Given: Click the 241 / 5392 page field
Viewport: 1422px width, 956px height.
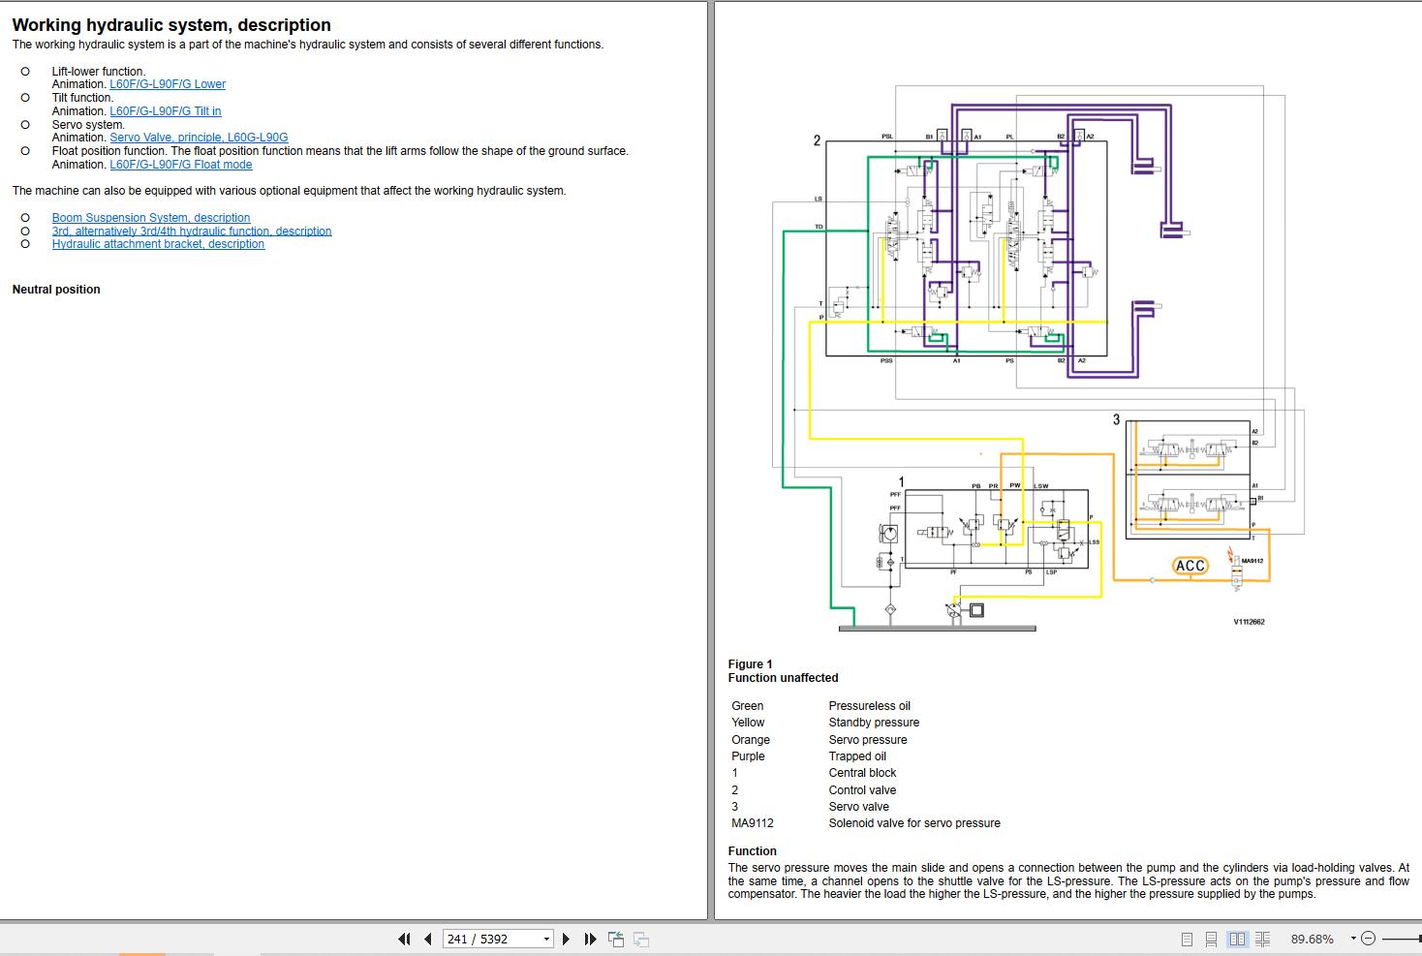Looking at the screenshot, I should click(489, 939).
